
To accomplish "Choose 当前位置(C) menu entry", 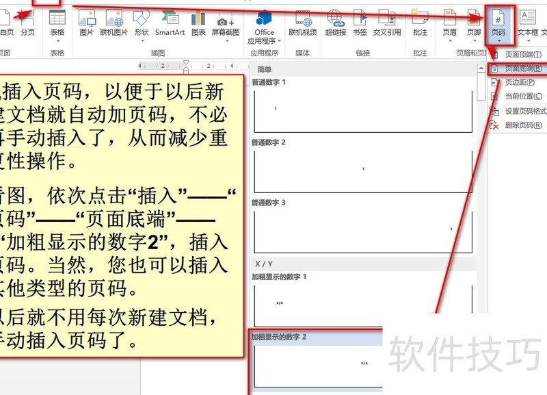I will click(518, 96).
